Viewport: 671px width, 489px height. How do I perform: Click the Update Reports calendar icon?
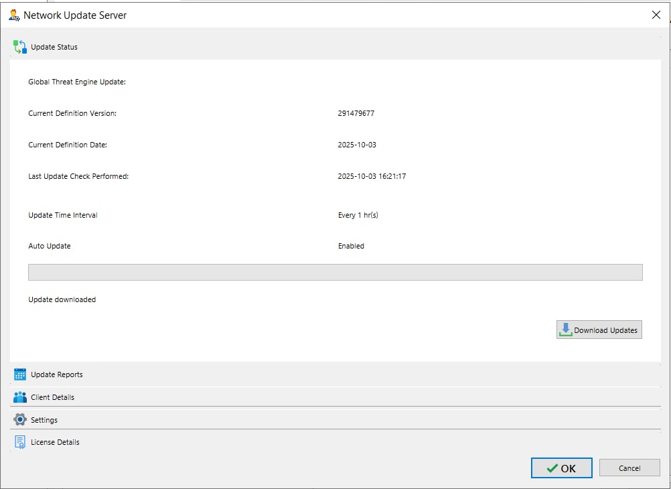point(20,374)
